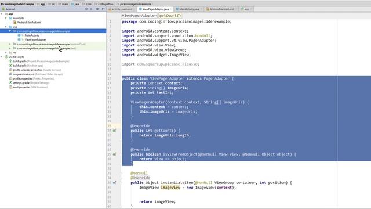371x209 pixels.
Task: Click the @NonNull annotation on line 33
Action: click(139, 173)
